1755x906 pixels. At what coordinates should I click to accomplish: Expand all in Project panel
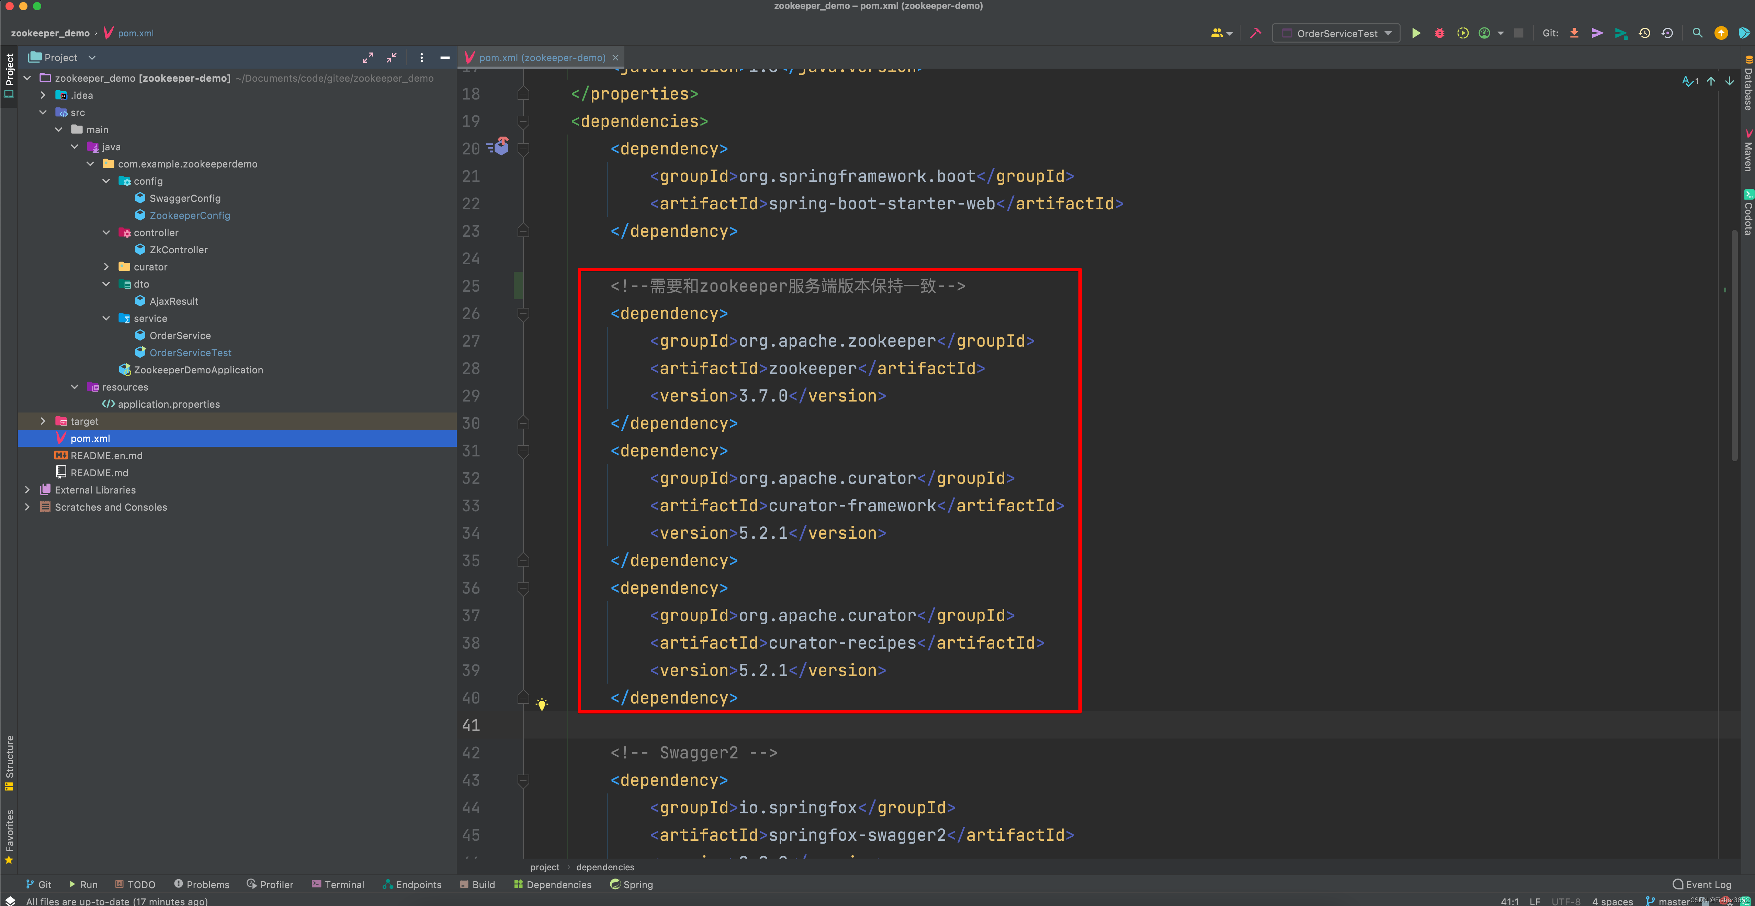coord(368,58)
